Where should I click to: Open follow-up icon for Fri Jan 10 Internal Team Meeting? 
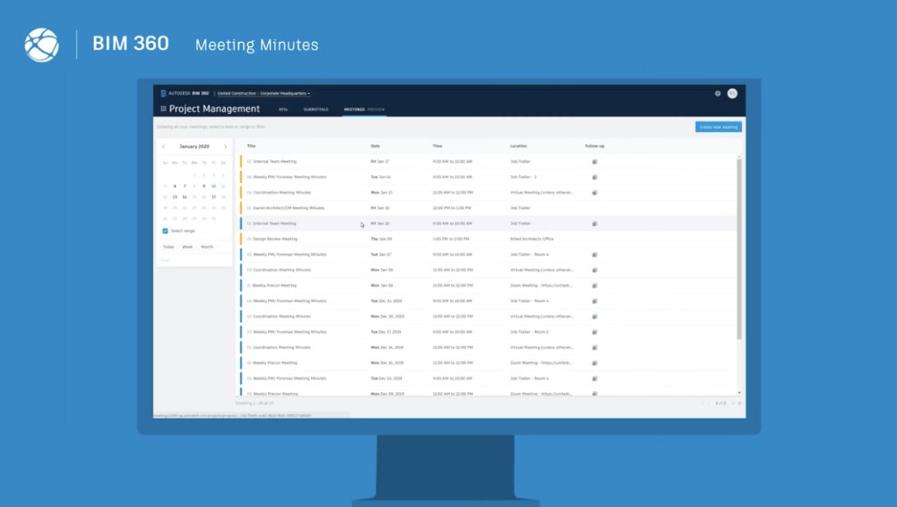[595, 223]
